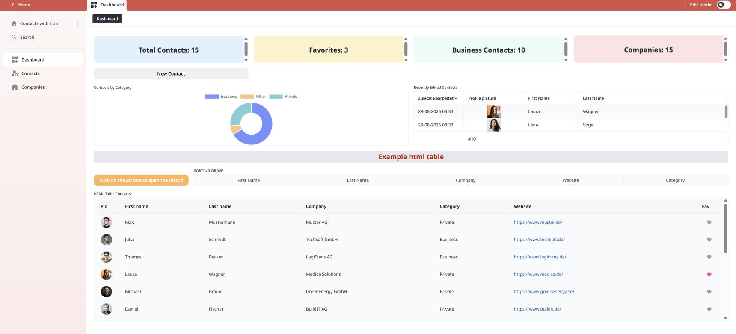736x334 pixels.
Task: Click the Dashboard grid icon in sidebar
Action: pyautogui.click(x=15, y=60)
